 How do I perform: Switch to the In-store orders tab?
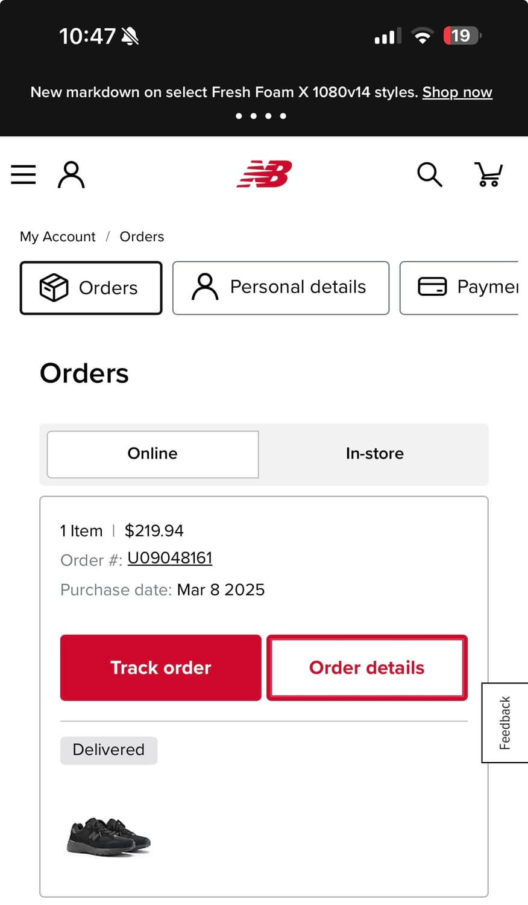[374, 454]
